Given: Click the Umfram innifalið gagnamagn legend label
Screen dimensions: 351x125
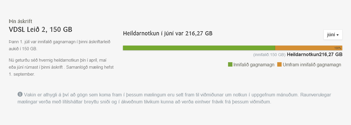Looking at the screenshot, I should pyautogui.click(x=312, y=65).
